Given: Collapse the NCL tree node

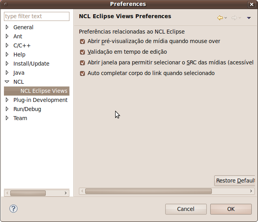Looking at the screenshot, I should pos(7,82).
